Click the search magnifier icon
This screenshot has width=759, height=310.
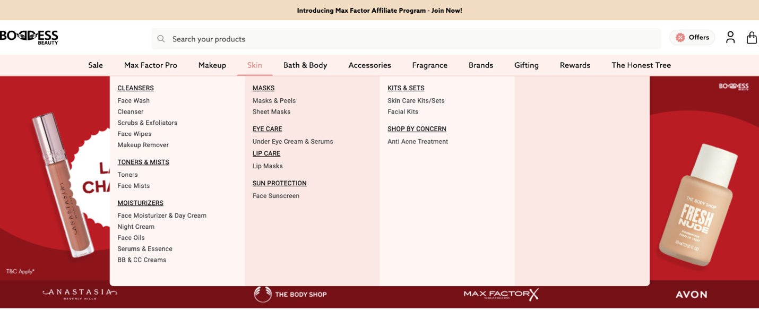click(x=161, y=39)
